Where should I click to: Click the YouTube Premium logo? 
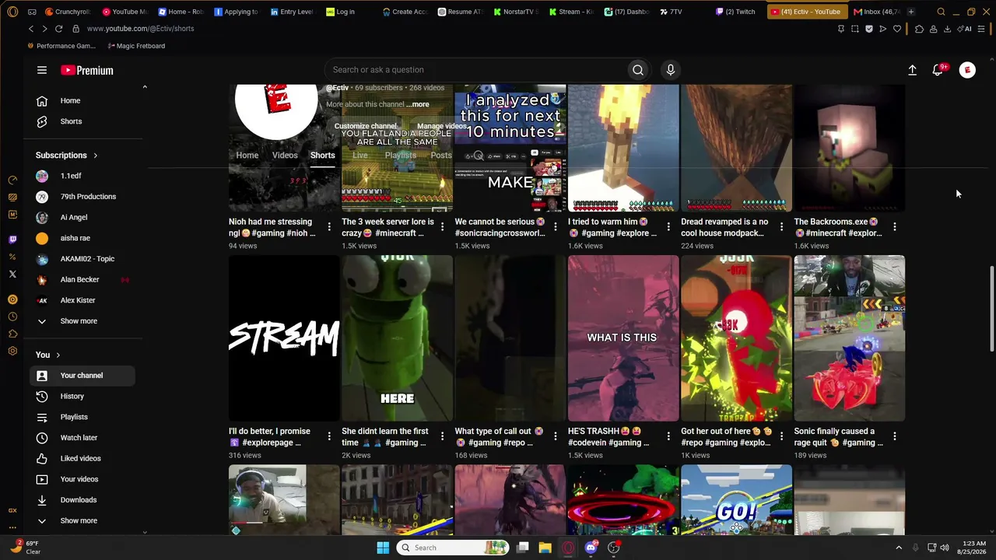click(87, 70)
